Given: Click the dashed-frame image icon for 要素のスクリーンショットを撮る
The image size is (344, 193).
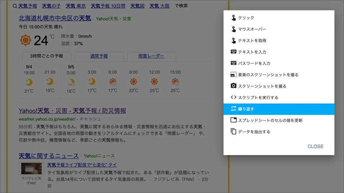Looking at the screenshot, I should (233, 74).
